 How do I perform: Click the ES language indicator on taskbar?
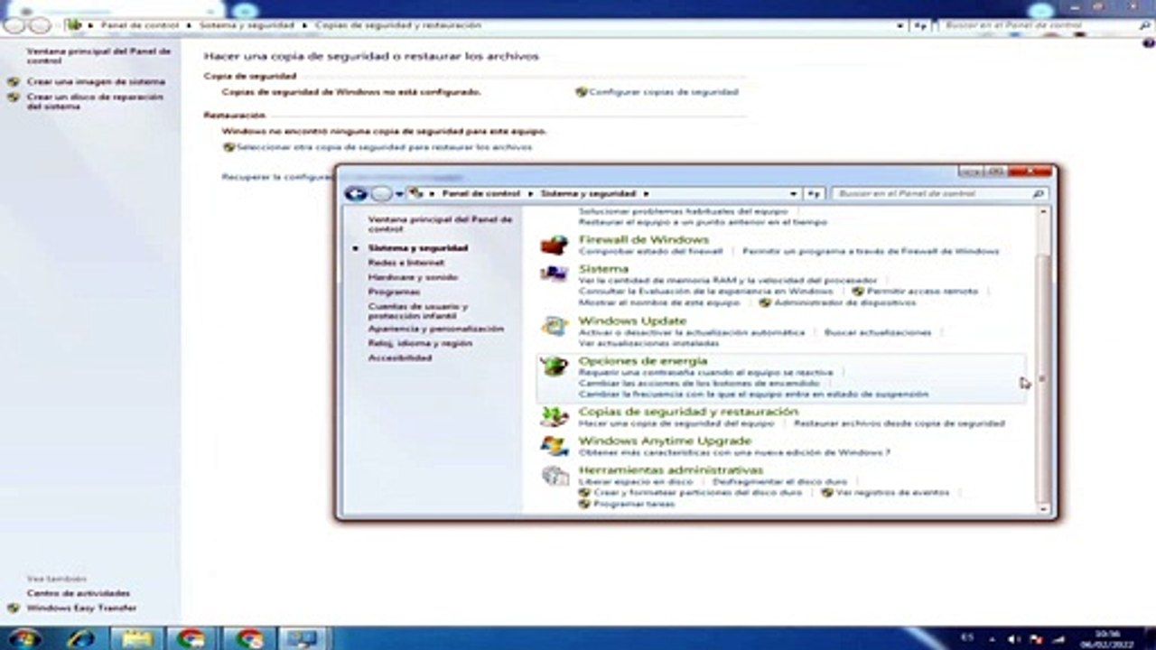(x=967, y=637)
